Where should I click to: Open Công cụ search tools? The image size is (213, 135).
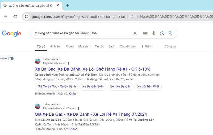(170, 46)
